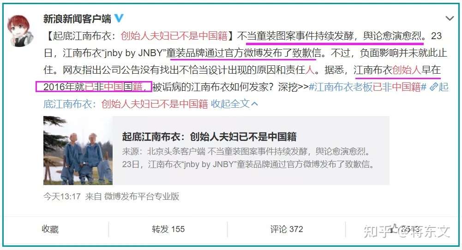Open the 新浪新闻客户端 profile avatar
462x250 pixels.
(x=20, y=31)
